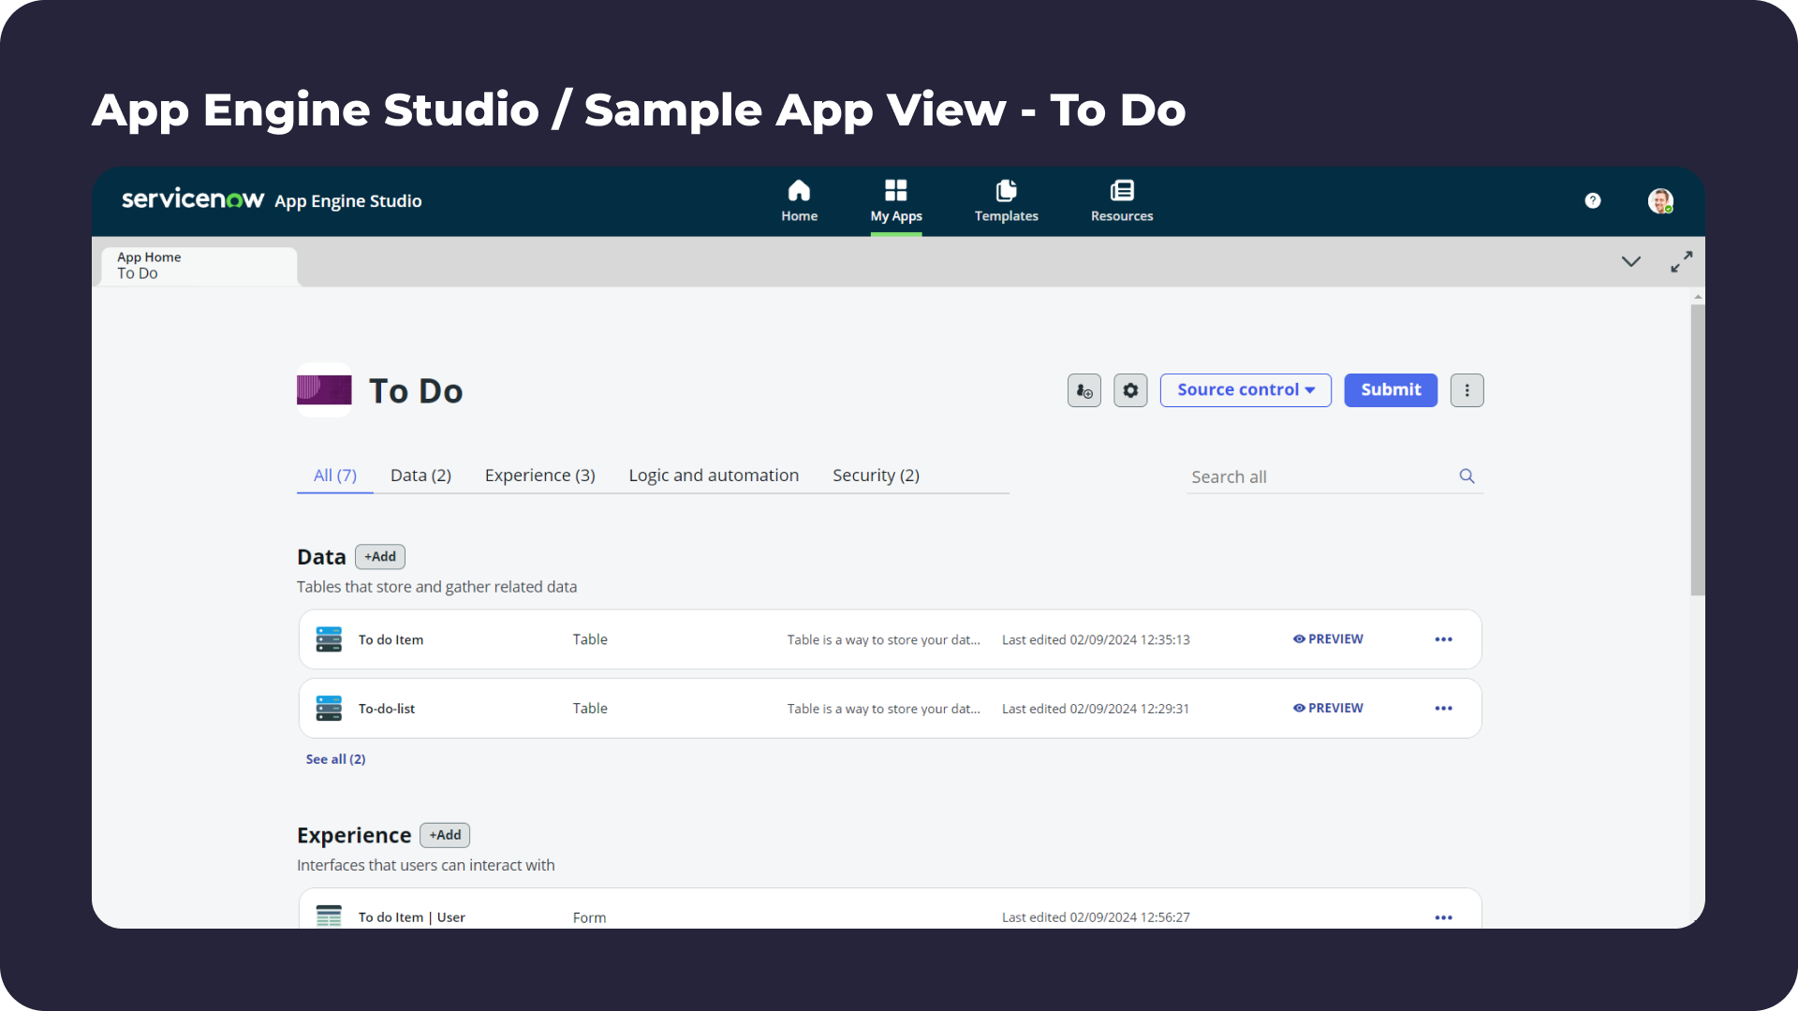1798x1011 pixels.
Task: Click the Submit button
Action: click(1391, 390)
